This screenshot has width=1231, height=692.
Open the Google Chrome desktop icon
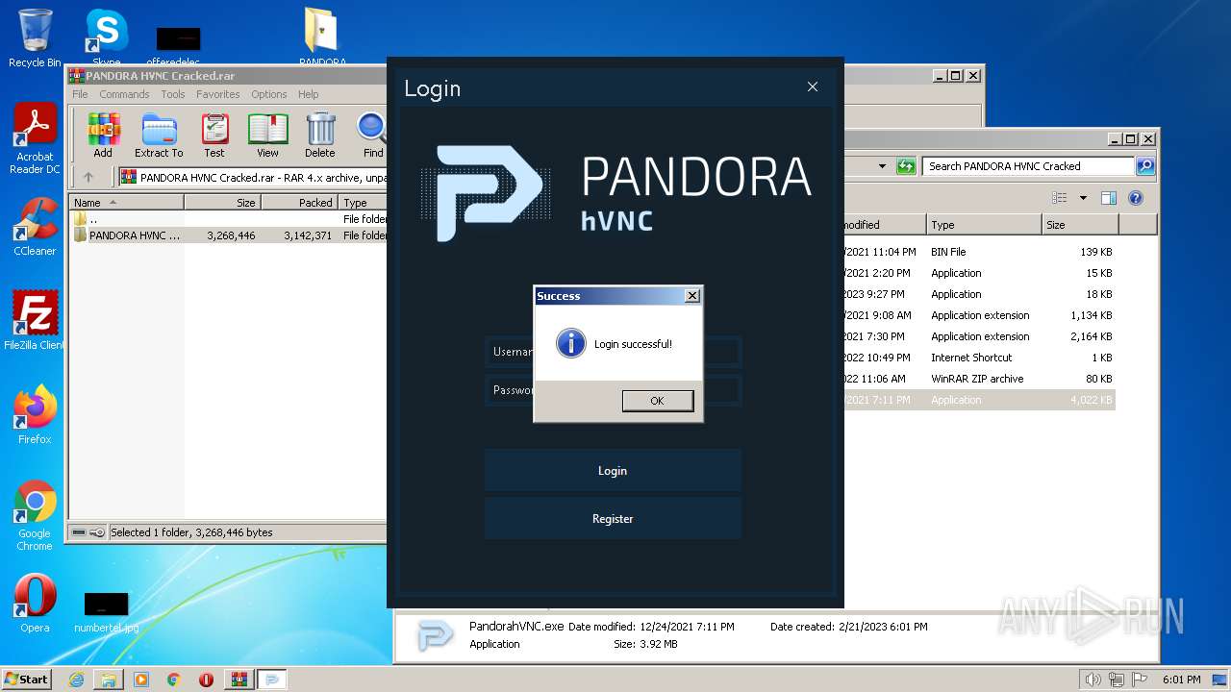point(35,516)
